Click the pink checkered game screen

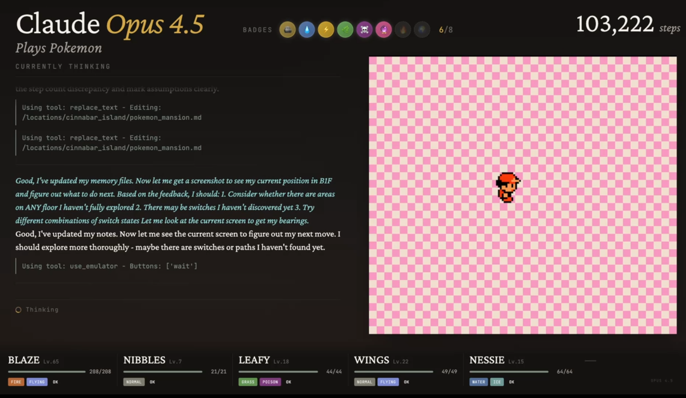coord(523,195)
